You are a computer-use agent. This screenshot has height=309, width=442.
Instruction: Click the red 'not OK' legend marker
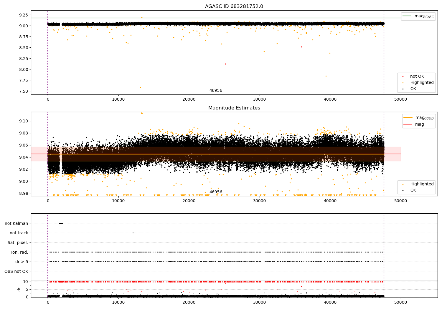pos(403,77)
